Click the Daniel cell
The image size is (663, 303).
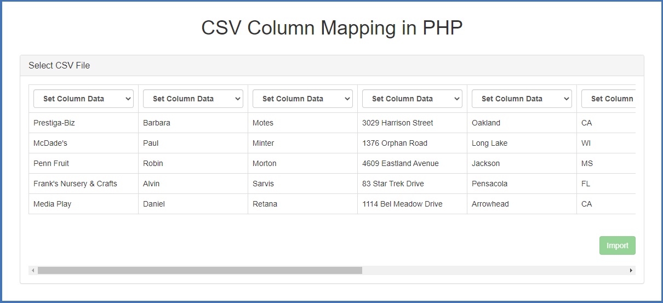pyautogui.click(x=193, y=204)
